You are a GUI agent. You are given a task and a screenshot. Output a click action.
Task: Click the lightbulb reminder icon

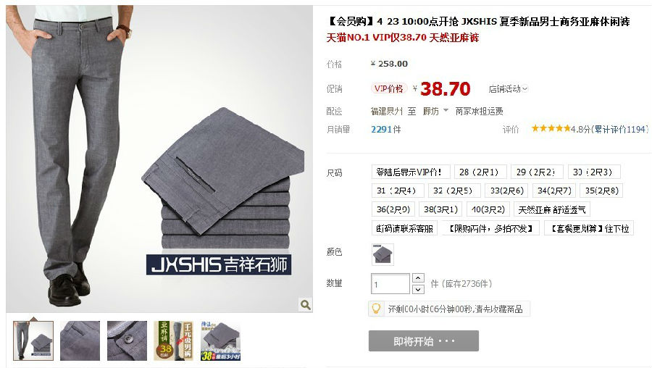coord(376,309)
